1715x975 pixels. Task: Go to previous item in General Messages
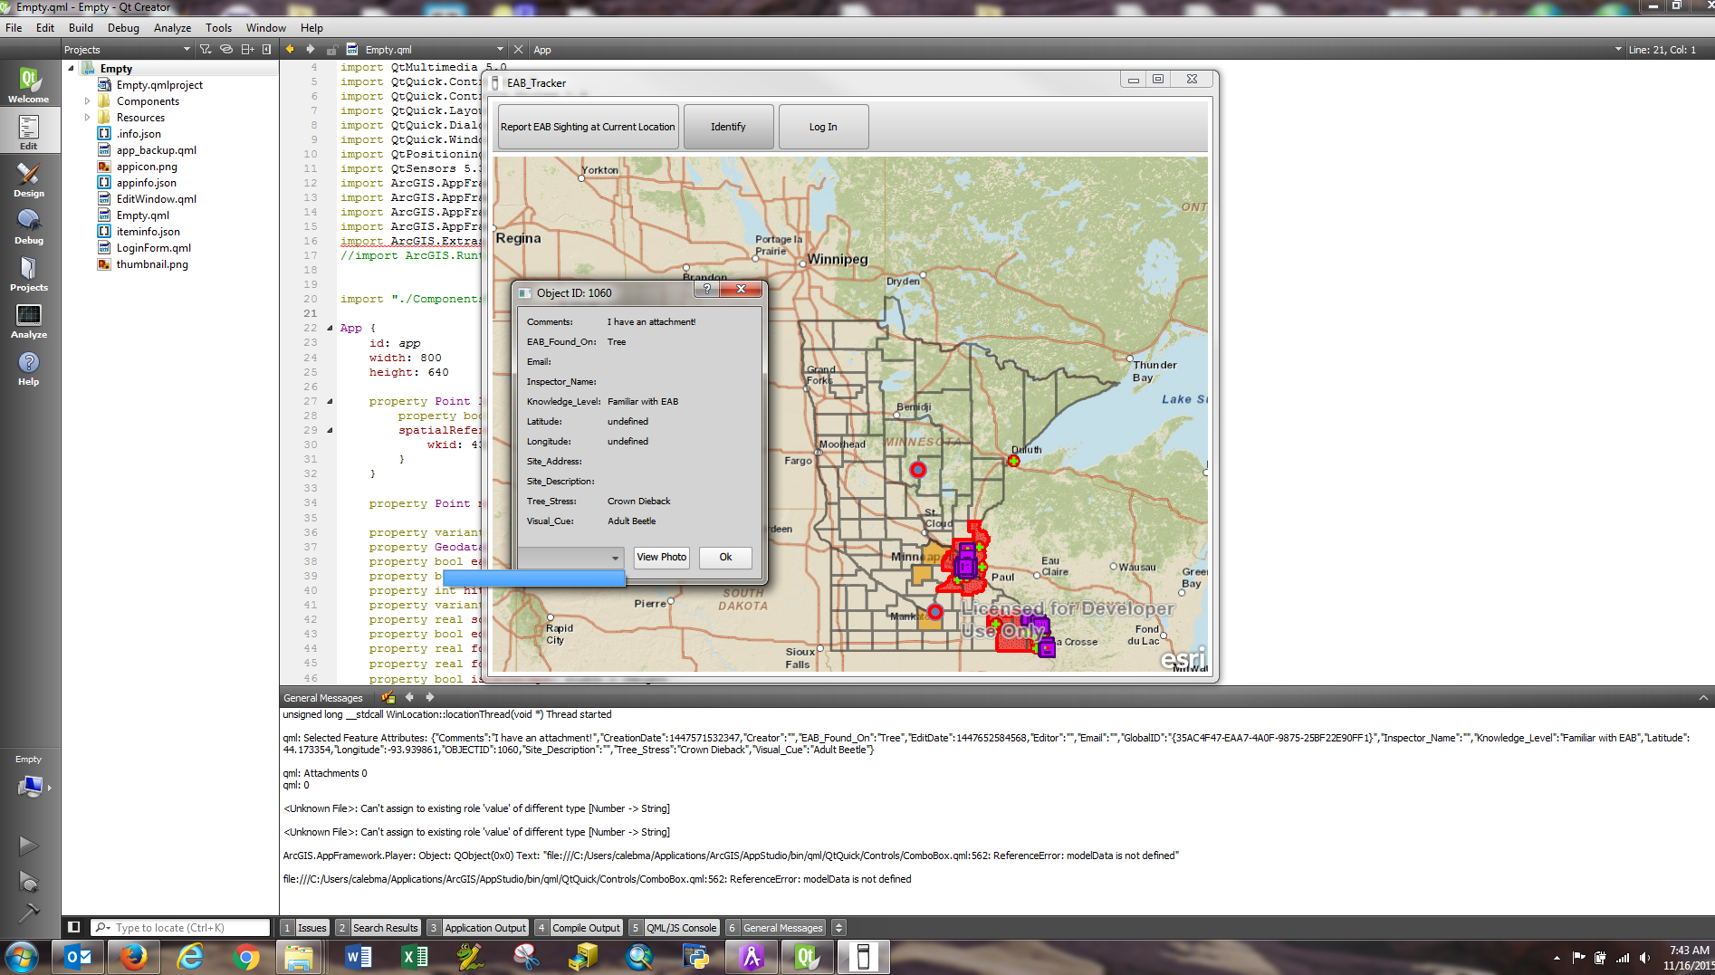pyautogui.click(x=409, y=697)
